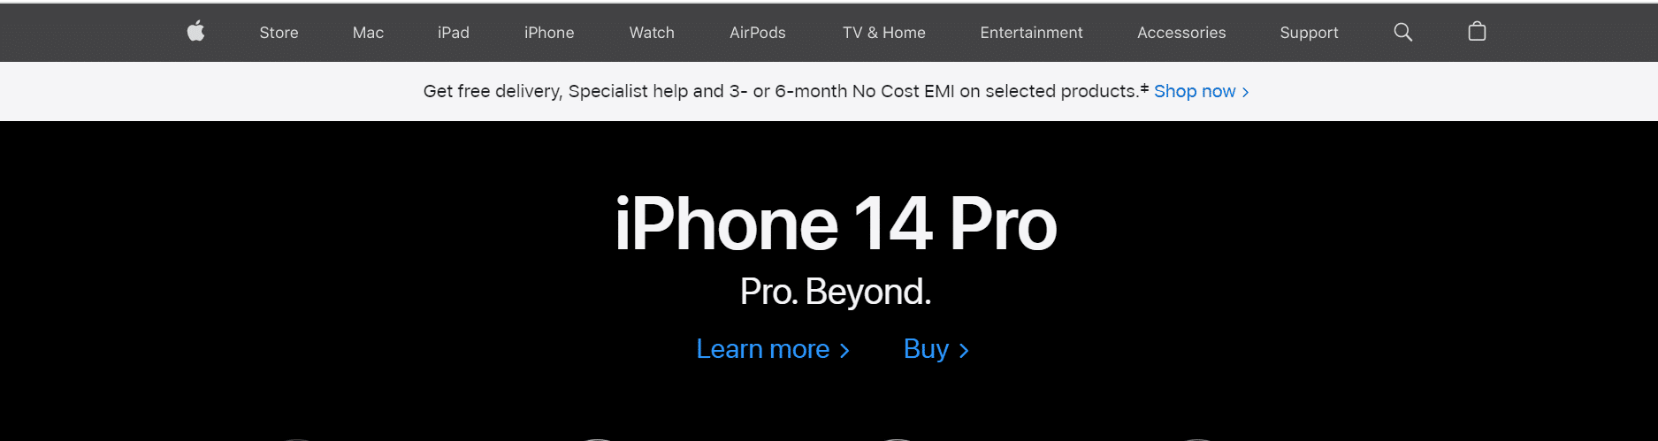Click the Buy link
Screen dimensions: 1658x441
(x=926, y=349)
